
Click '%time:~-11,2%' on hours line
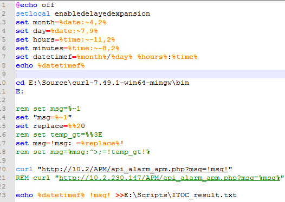pos(87,39)
